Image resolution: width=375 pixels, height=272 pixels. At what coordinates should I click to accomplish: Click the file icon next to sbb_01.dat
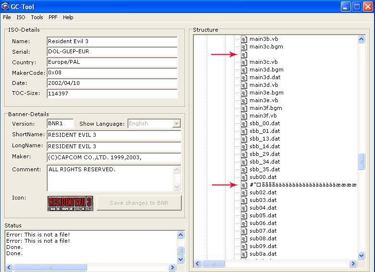click(x=244, y=131)
